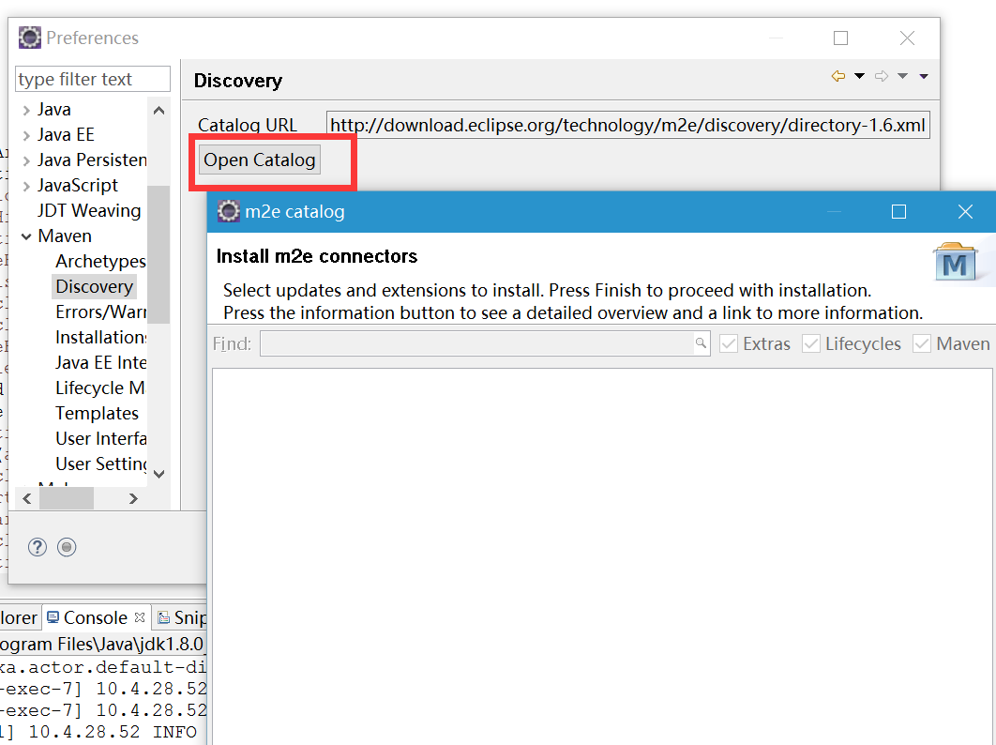Screen dimensions: 996x745
Task: Open the Back history dropdown arrow
Action: point(859,76)
